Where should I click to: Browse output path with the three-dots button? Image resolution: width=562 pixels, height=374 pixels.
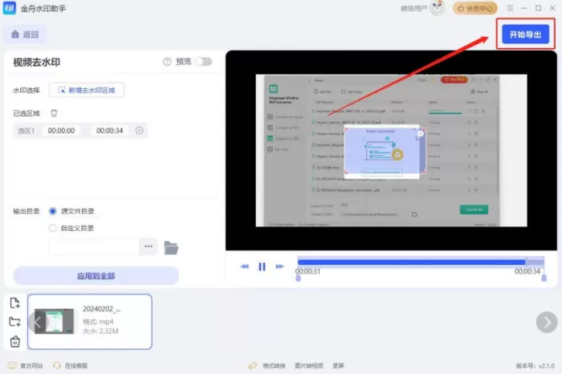point(149,246)
